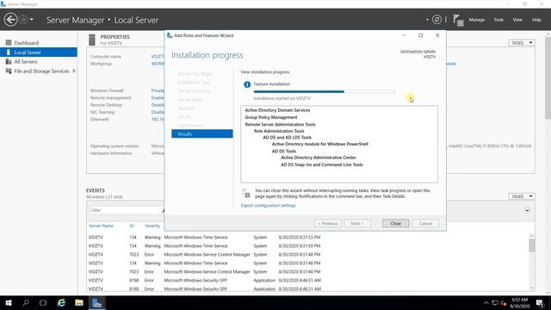Click the feature installation progress bar

324,91
